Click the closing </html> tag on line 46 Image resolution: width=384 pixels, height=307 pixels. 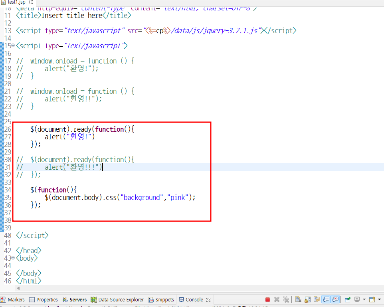[x=29, y=281]
